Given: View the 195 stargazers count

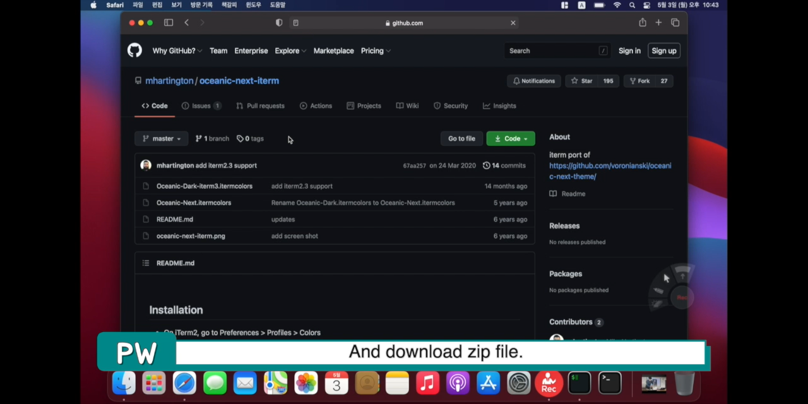Looking at the screenshot, I should pos(608,81).
